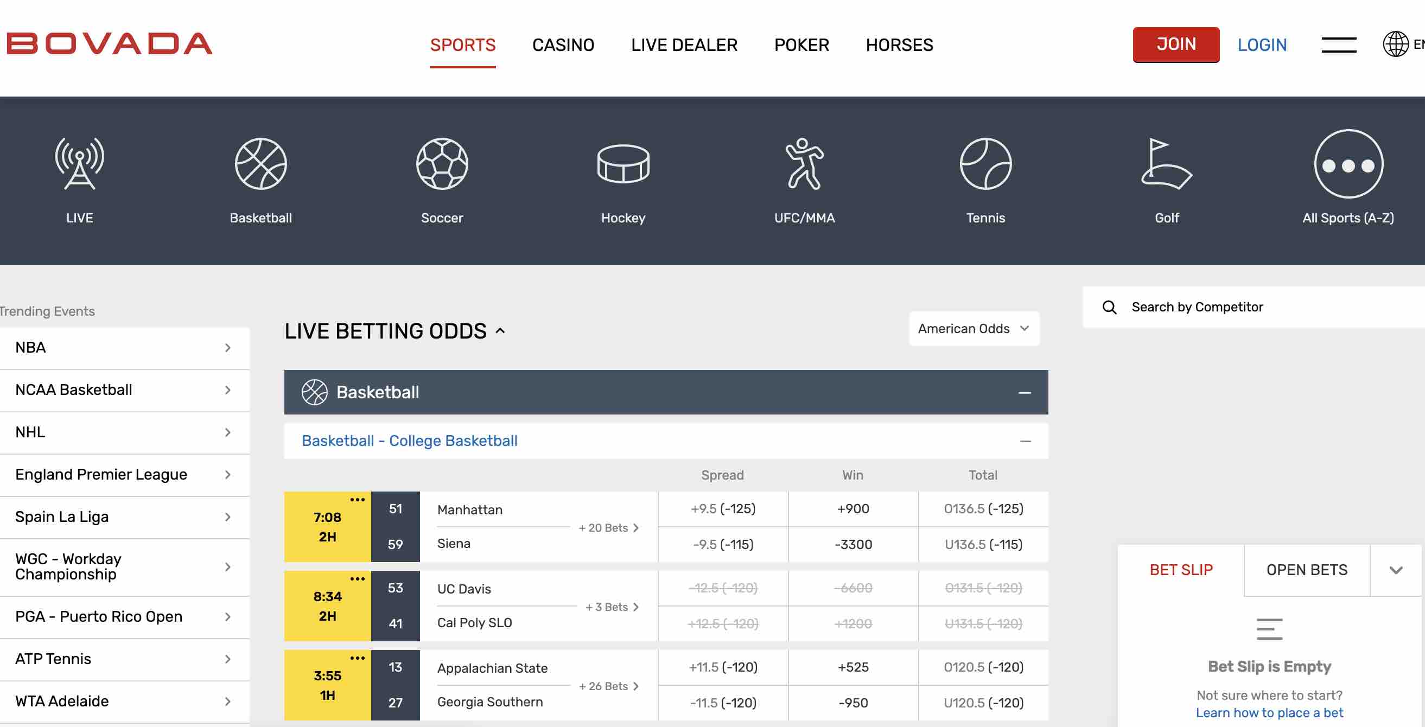Open the All Sports (A-Z) dots icon
1425x727 pixels.
click(1348, 164)
